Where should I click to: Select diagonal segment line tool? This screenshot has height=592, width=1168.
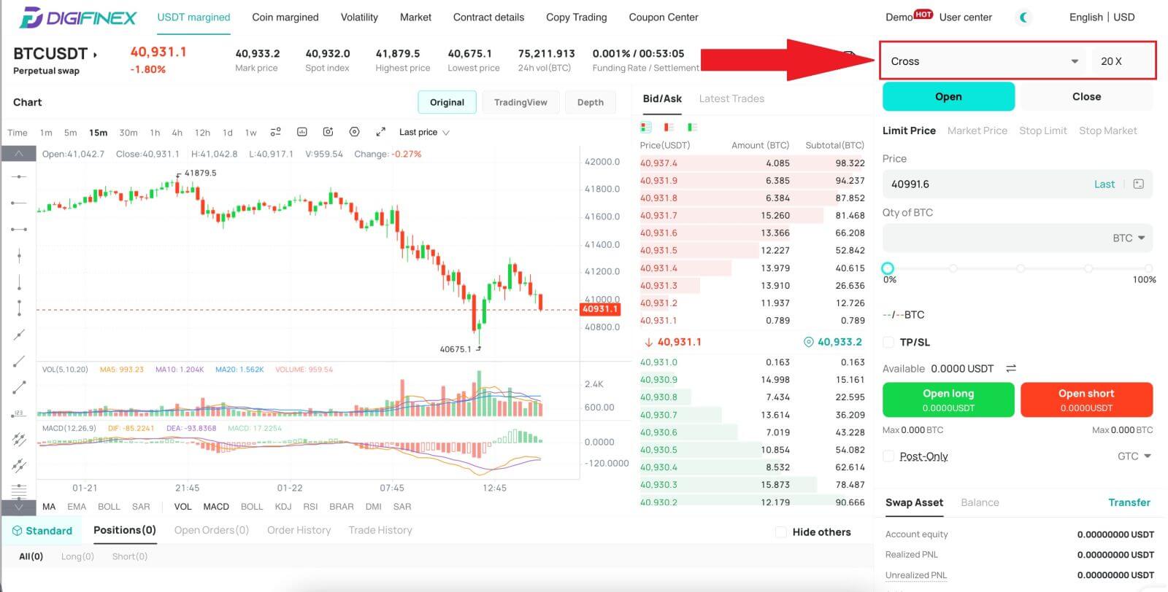(x=19, y=387)
